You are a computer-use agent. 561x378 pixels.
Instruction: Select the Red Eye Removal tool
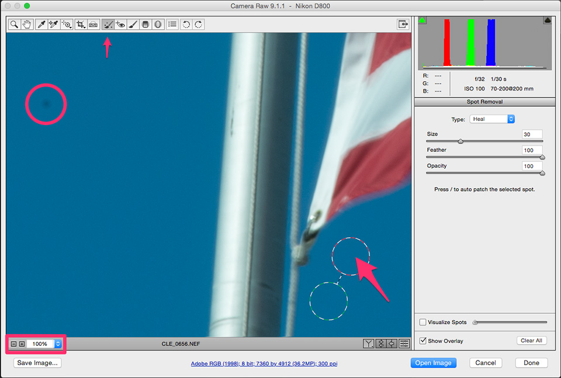click(x=120, y=25)
